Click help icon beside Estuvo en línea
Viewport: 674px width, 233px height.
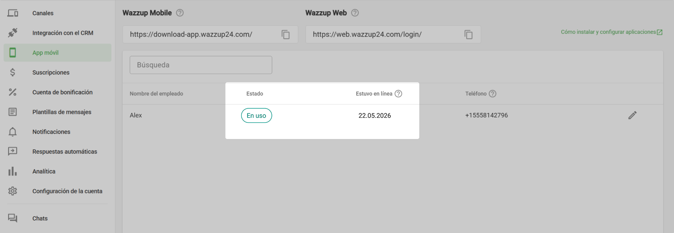point(398,94)
